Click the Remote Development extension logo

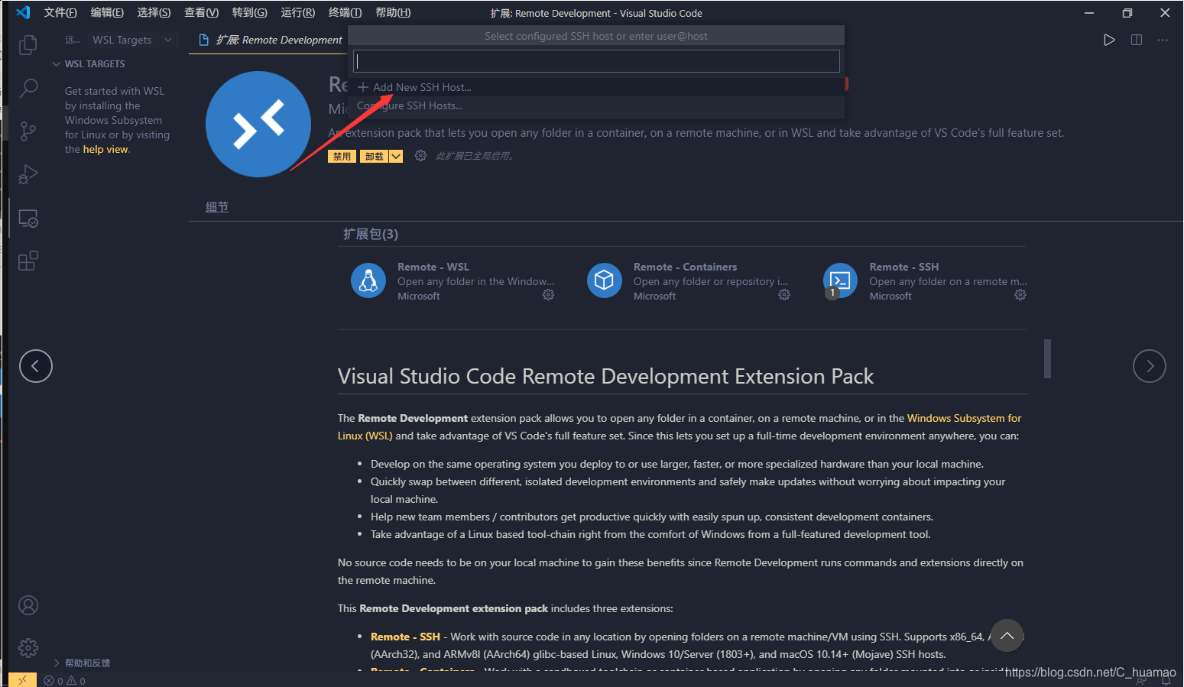point(258,124)
